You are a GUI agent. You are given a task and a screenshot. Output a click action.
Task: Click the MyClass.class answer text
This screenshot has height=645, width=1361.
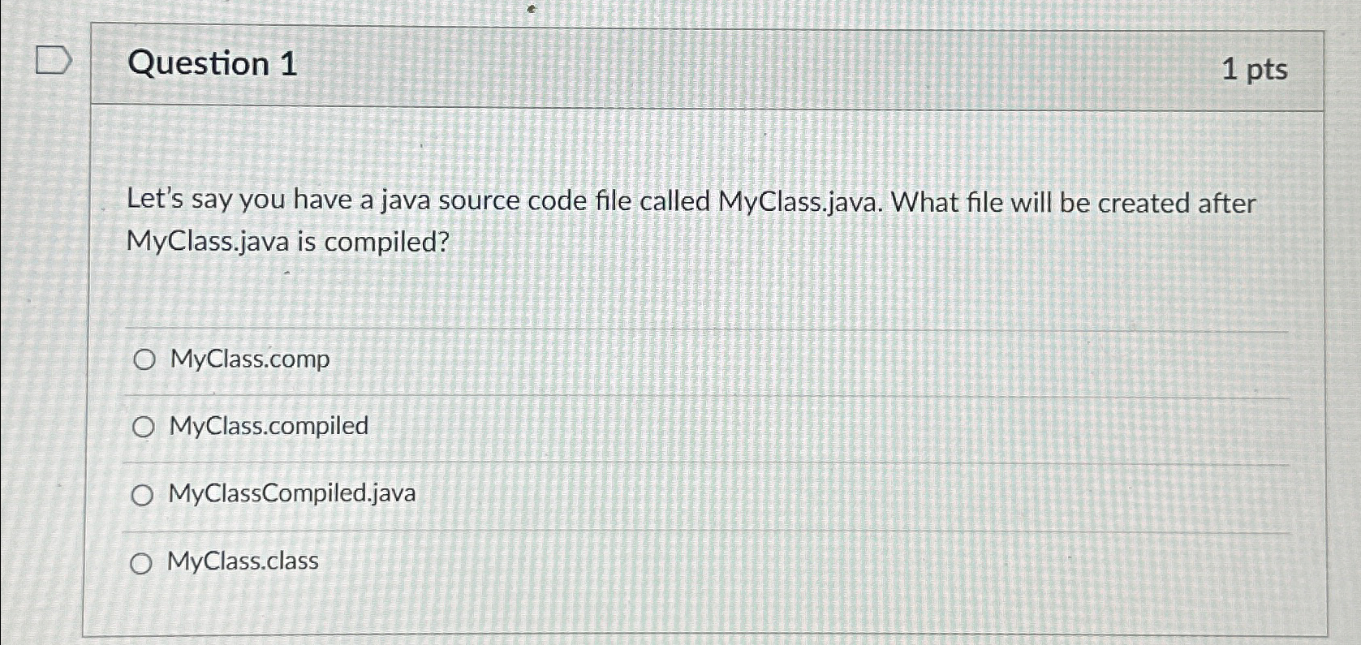point(243,561)
